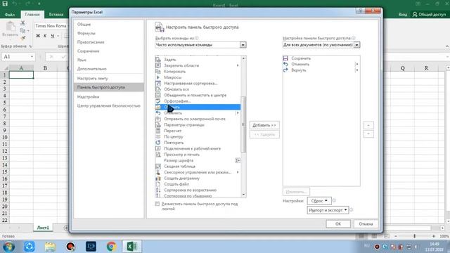The width and height of the screenshot is (450, 253).
Task: Click the command list vertical scrollbar thumb
Action: (x=244, y=124)
